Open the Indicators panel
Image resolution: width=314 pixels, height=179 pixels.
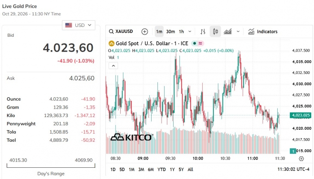[x=263, y=31]
